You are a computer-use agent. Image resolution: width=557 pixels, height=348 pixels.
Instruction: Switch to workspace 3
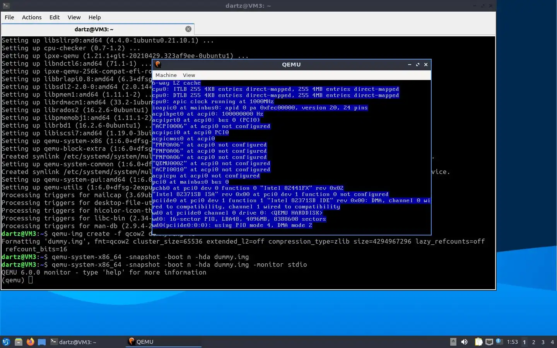click(543, 342)
